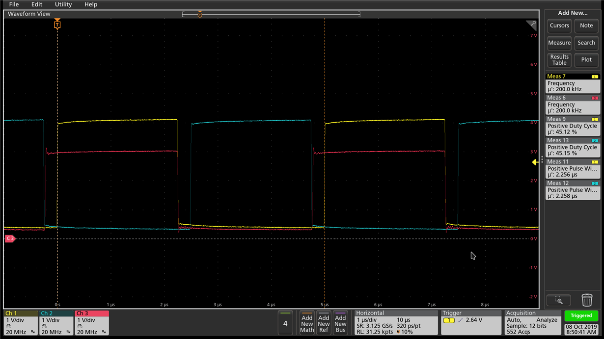
Task: Open the Trigger settings badge
Action: 471,323
